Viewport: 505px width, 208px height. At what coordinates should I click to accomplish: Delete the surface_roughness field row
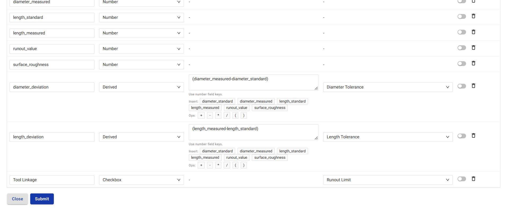pos(473,63)
